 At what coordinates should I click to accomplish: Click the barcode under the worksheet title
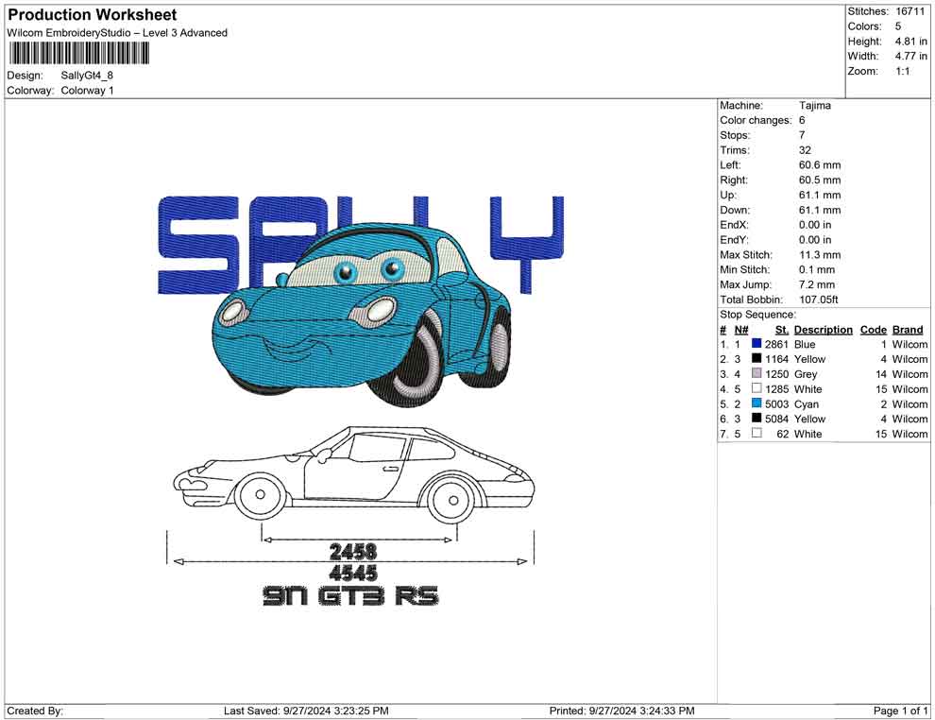78,54
